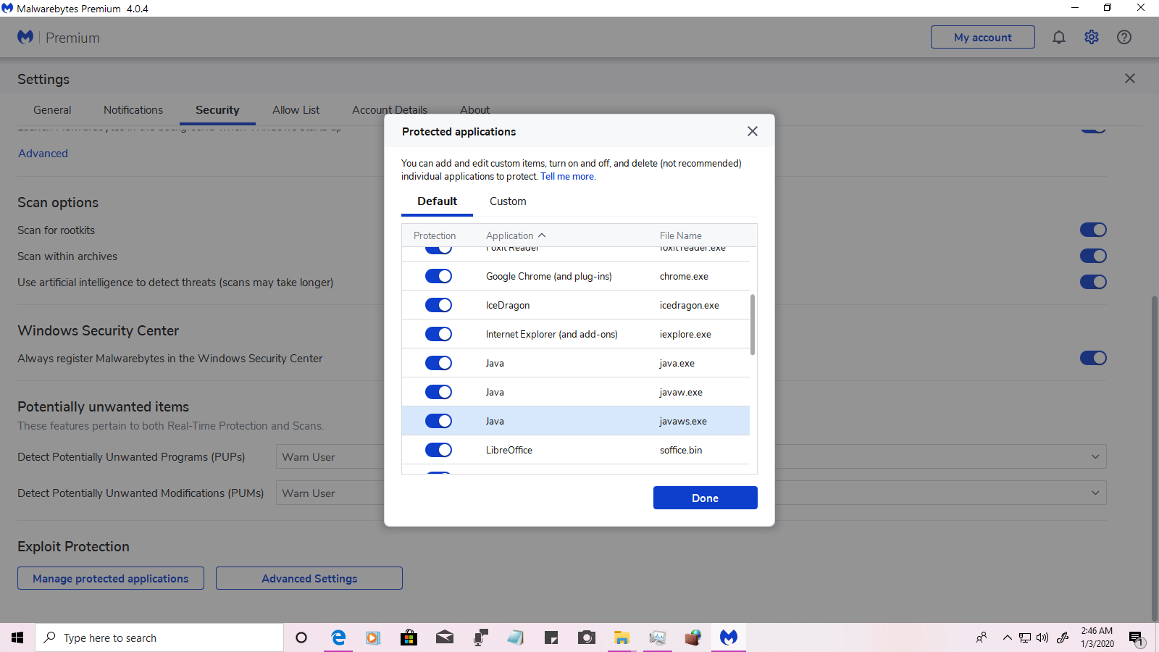Viewport: 1159px width, 652px height.
Task: Click the Protection column header
Action: tap(435, 235)
